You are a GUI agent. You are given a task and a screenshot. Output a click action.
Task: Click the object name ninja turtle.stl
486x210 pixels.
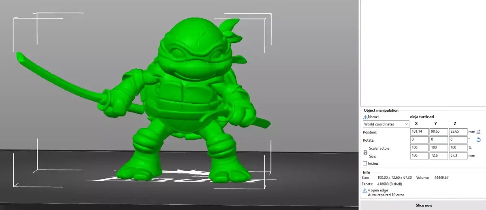pos(422,117)
